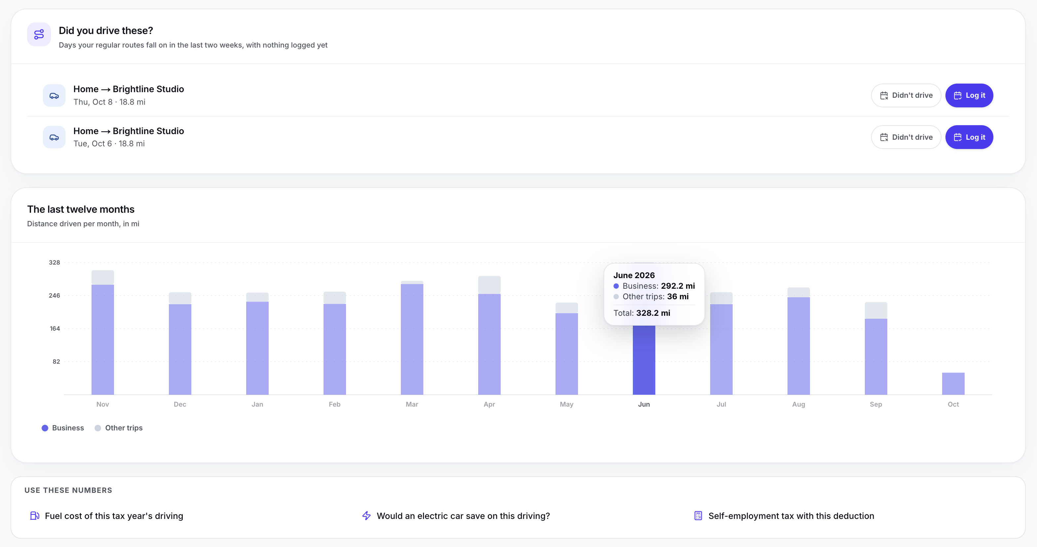This screenshot has width=1037, height=547.
Task: Click the 'Home → Brightline Studio' title dated Tue, Oct 6
Action: [x=129, y=131]
